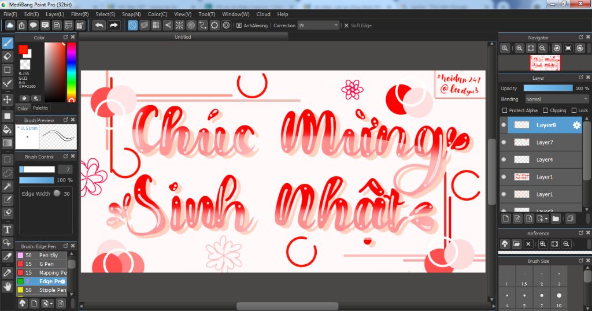Zoom out on the Navigator
The height and width of the screenshot is (311, 592).
point(542,49)
